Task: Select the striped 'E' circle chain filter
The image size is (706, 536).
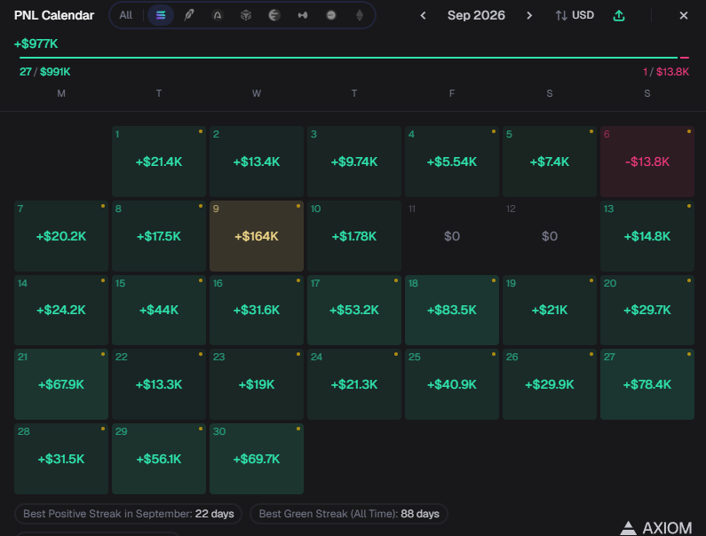Action: click(274, 15)
